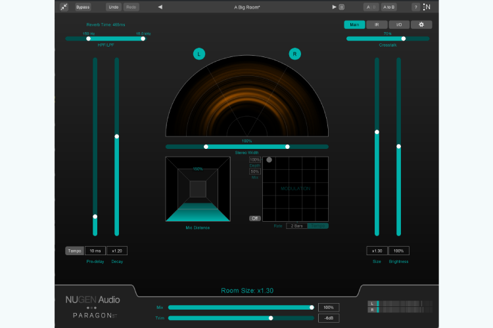Open the preset list icon
493x328 pixels.
(x=342, y=7)
